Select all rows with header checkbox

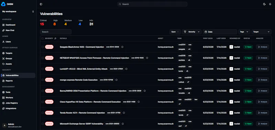(x=43, y=38)
